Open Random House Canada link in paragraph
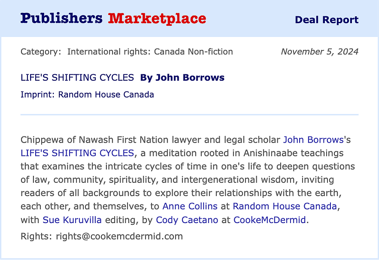 tap(285, 206)
